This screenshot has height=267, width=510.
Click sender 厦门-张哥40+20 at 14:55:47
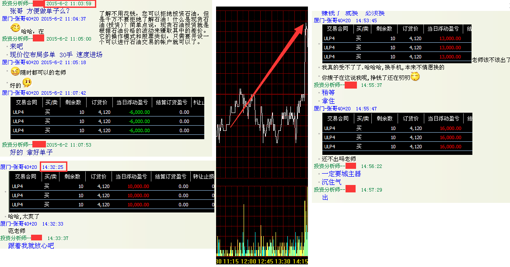pyautogui.click(x=332, y=109)
